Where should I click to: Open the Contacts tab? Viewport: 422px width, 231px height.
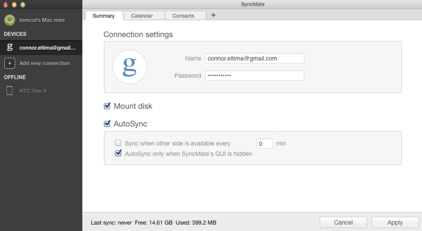tap(183, 16)
